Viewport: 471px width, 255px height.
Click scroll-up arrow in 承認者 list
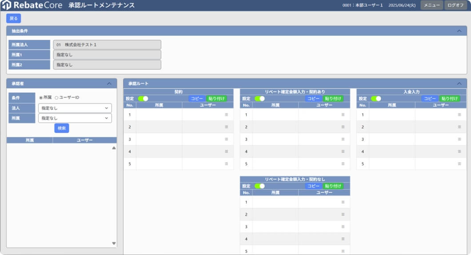pos(114,148)
